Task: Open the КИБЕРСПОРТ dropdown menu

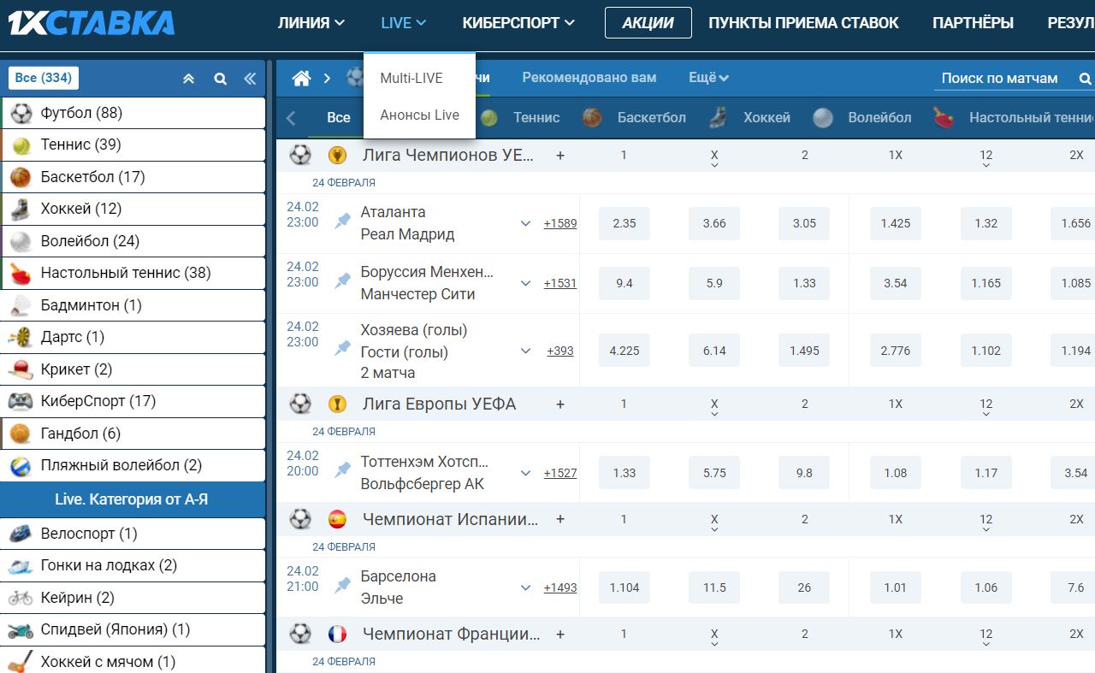Action: (x=518, y=23)
